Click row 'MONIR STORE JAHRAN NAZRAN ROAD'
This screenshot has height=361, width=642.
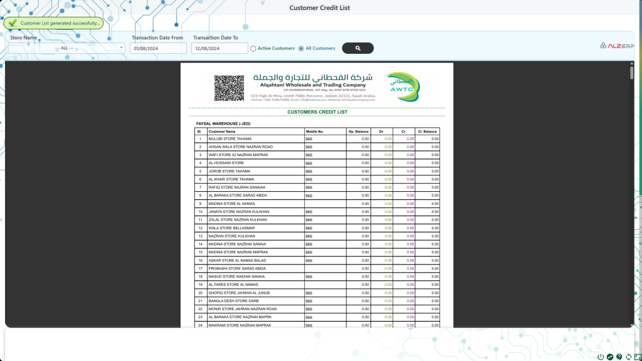(x=317, y=309)
